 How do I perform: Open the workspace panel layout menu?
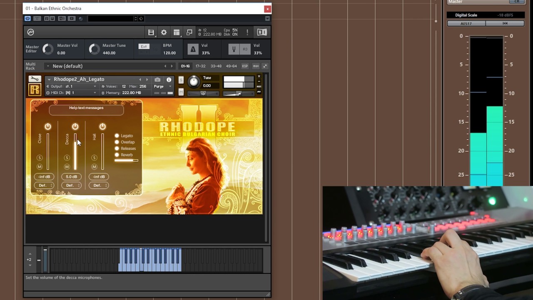177,32
